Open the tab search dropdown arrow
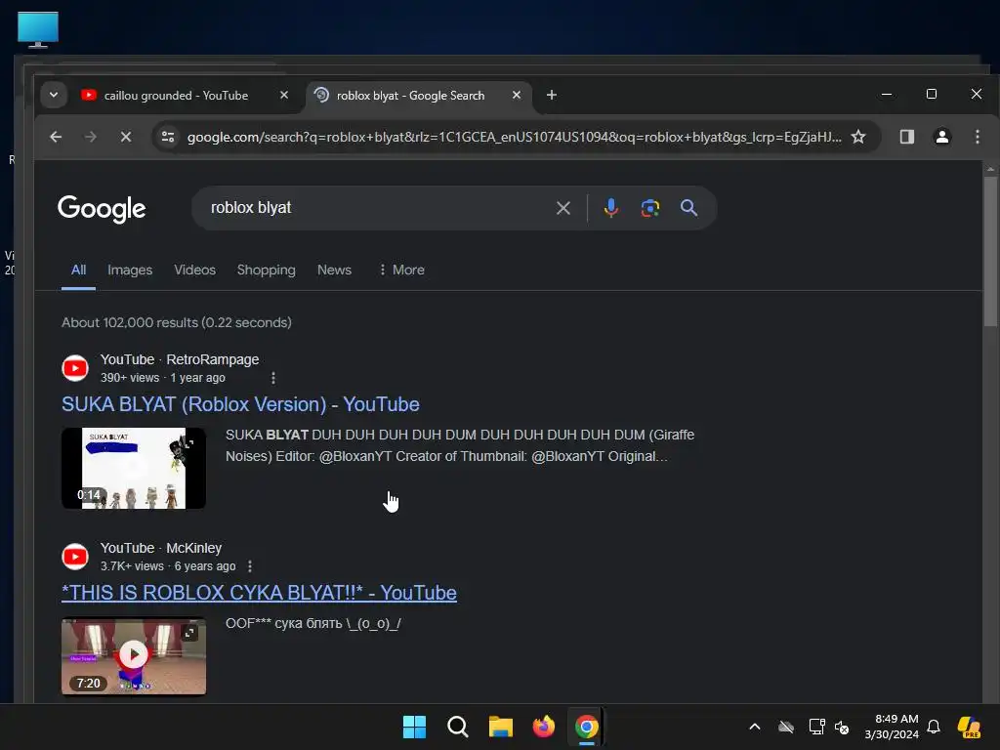1000x750 pixels. pyautogui.click(x=54, y=95)
